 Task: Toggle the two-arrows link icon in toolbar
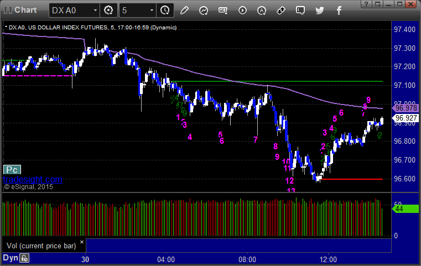281,11
